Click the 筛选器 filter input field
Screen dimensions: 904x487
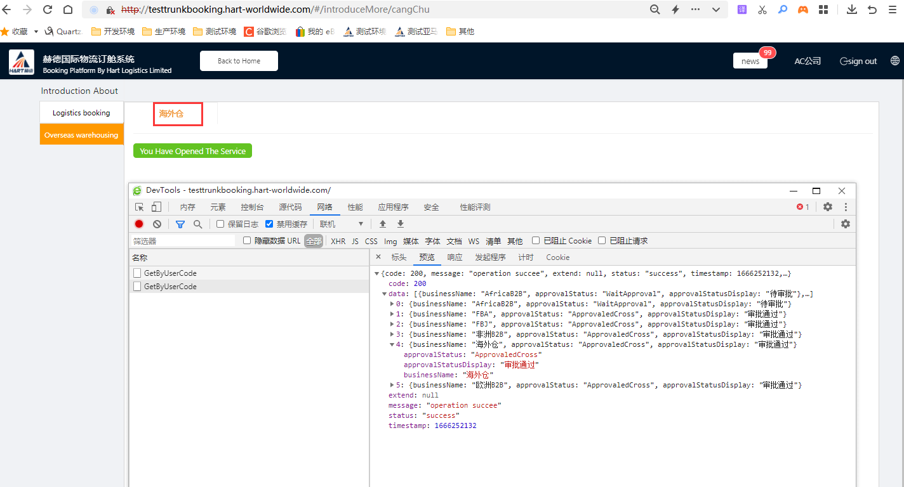pos(182,241)
